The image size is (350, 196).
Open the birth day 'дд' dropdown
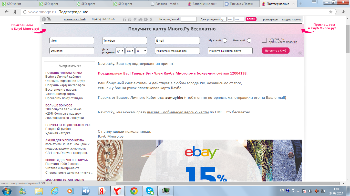tap(120, 51)
